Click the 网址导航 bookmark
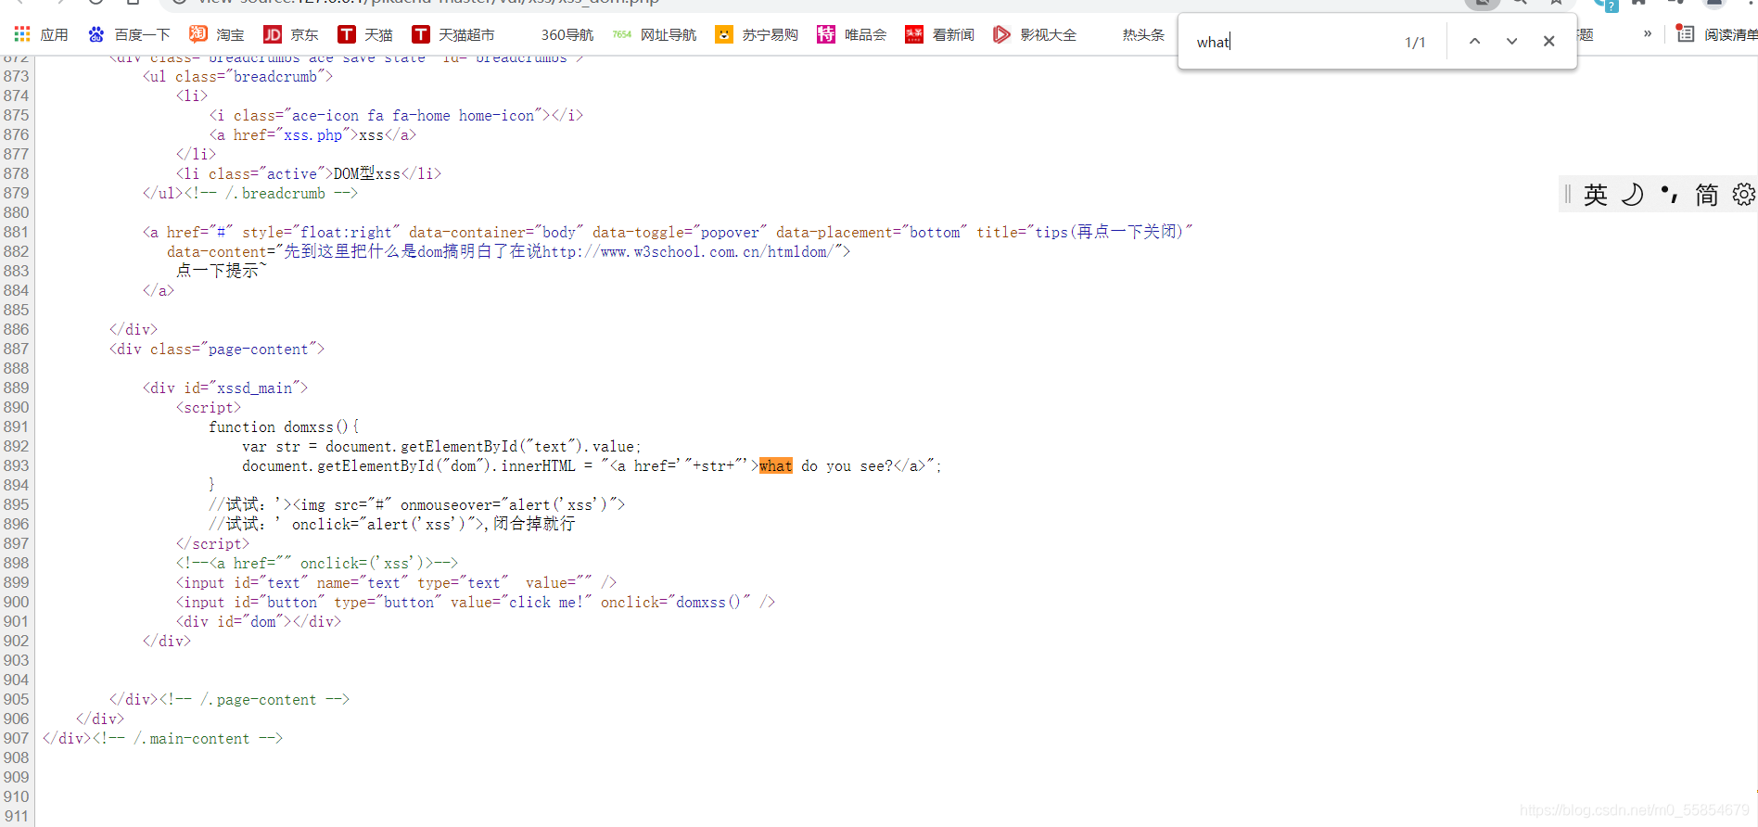Screen dimensions: 1758x827 pyautogui.click(x=655, y=34)
